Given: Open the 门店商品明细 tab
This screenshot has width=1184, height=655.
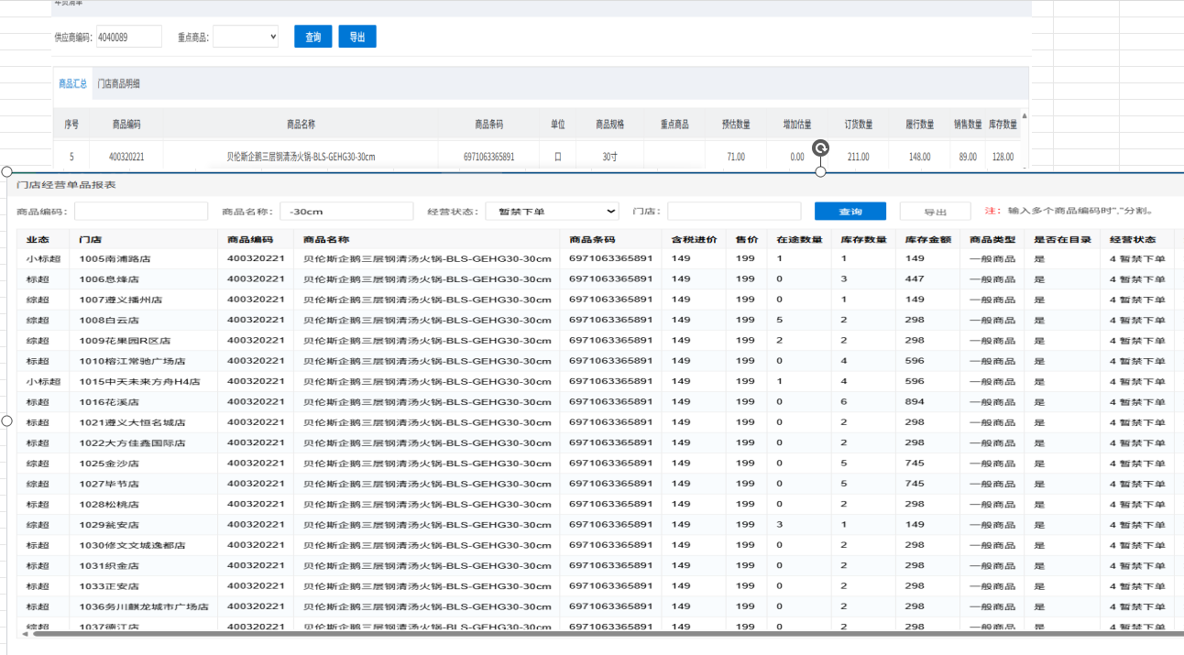Looking at the screenshot, I should [x=119, y=83].
